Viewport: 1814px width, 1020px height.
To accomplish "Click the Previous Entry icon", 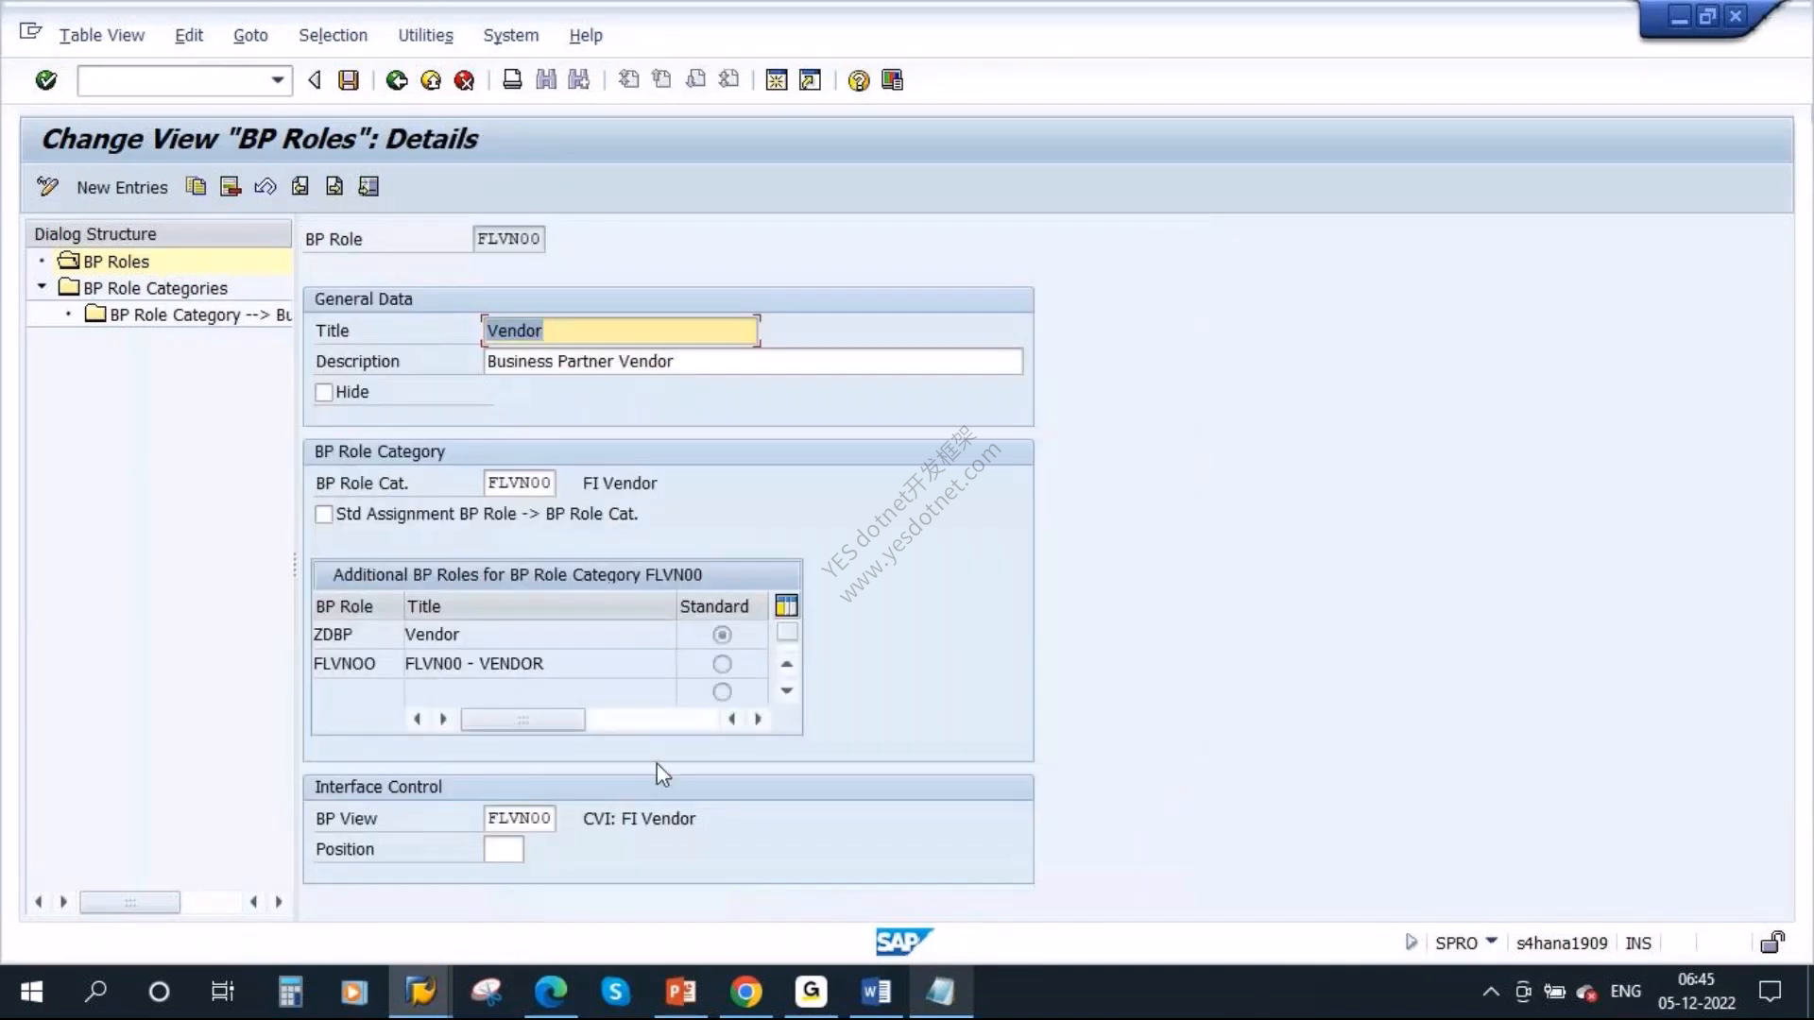I will (299, 186).
